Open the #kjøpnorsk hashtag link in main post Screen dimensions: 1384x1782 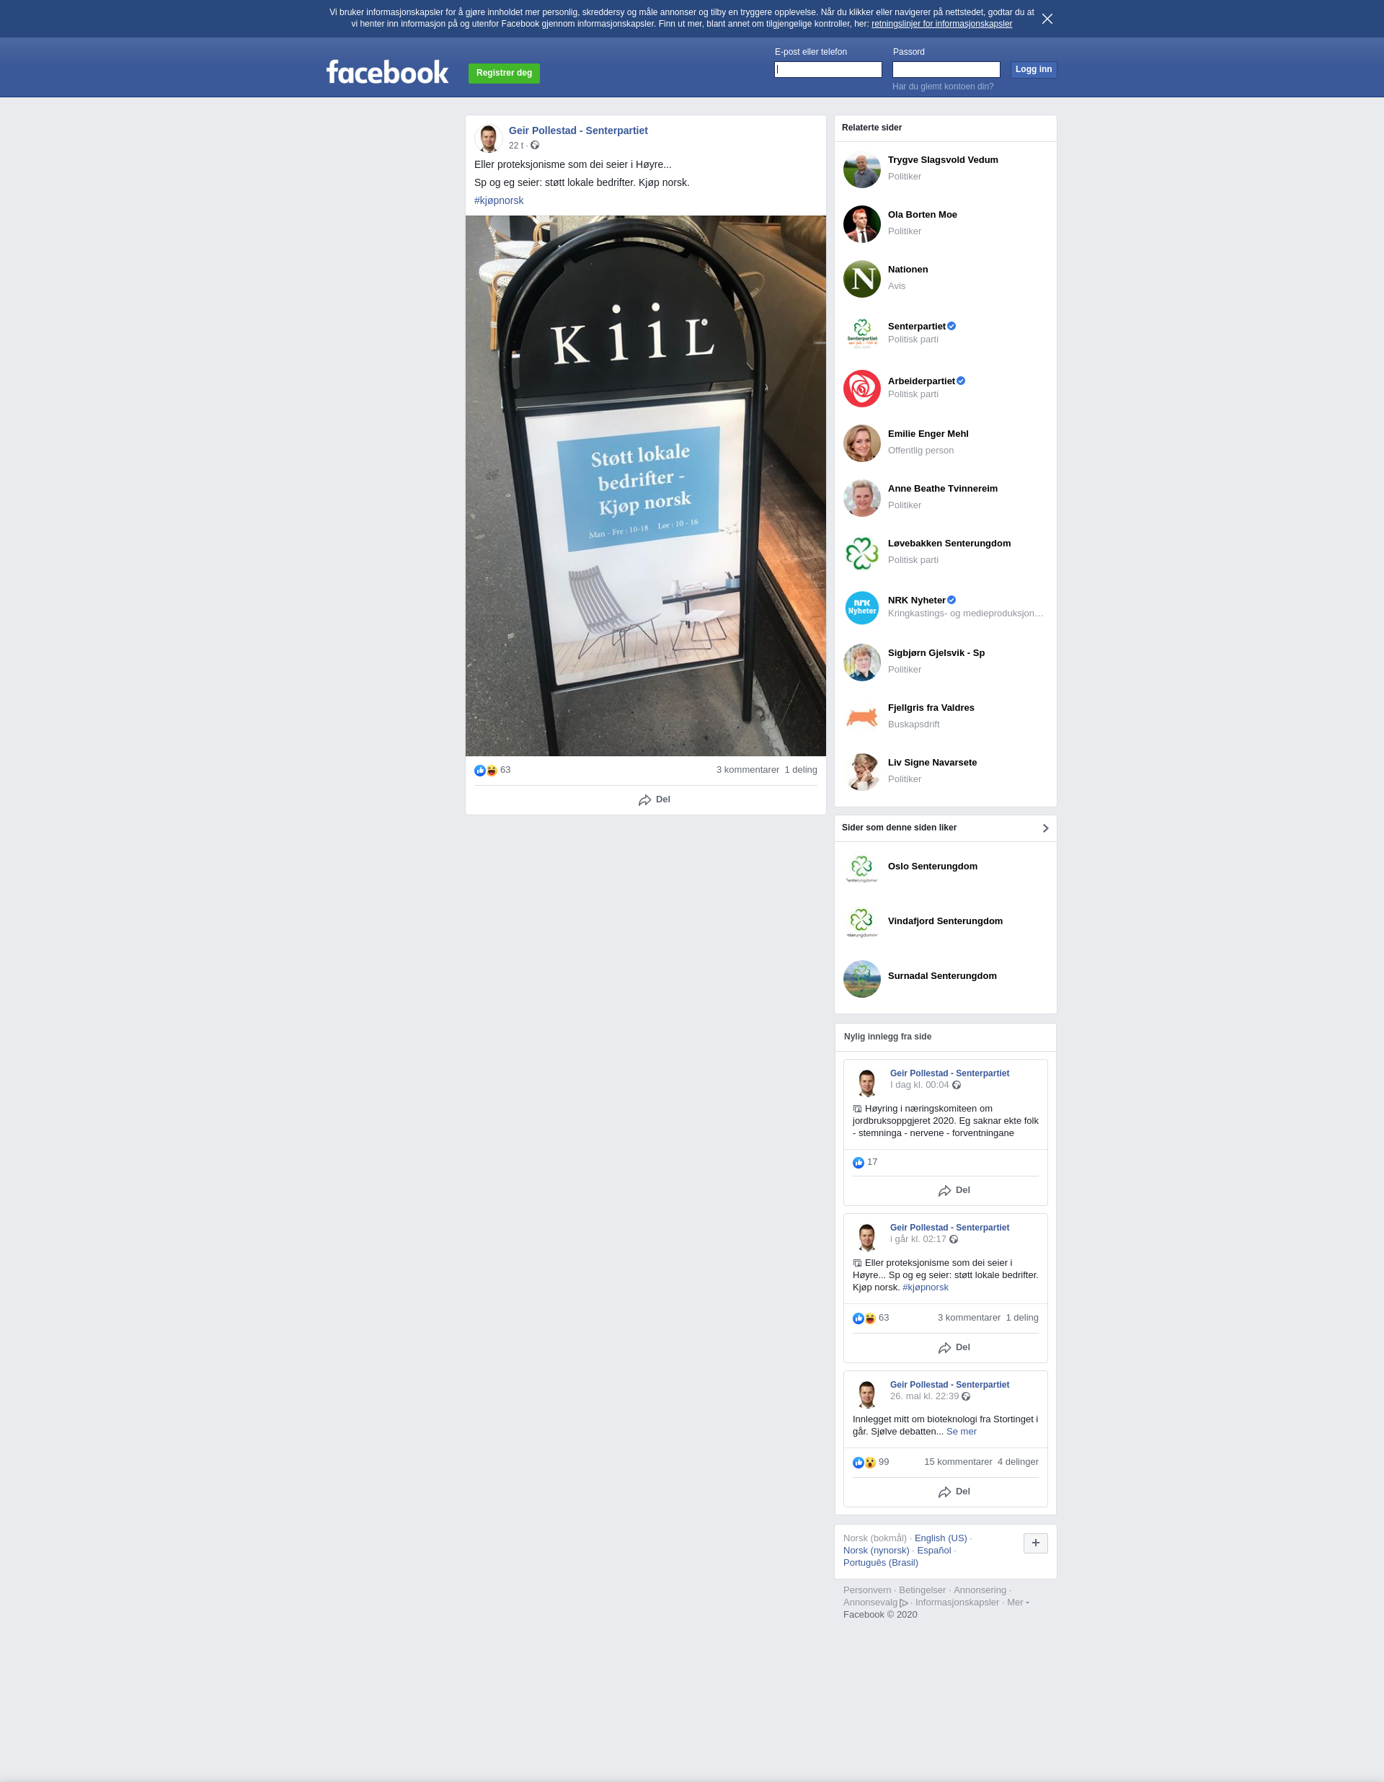(499, 200)
